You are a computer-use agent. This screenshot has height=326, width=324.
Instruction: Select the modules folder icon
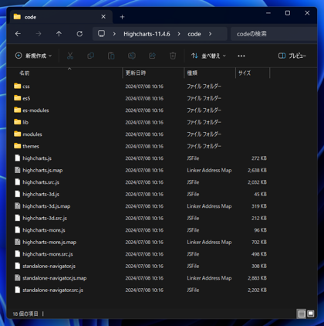point(18,134)
